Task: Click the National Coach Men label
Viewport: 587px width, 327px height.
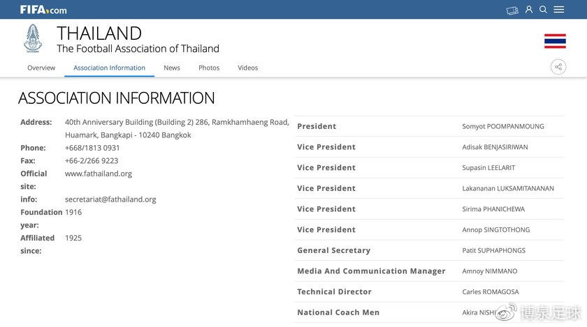Action: tap(338, 312)
